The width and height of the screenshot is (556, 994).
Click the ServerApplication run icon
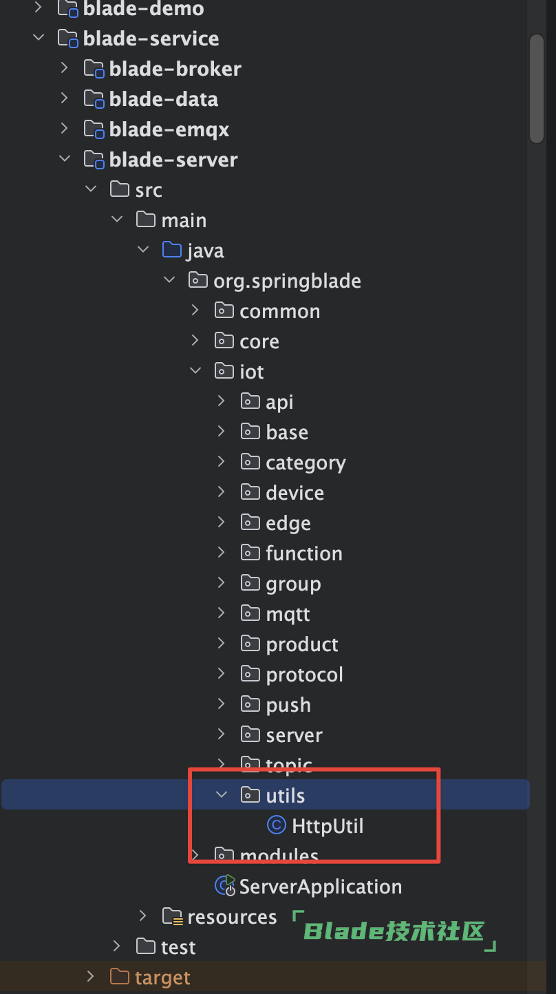tap(226, 886)
